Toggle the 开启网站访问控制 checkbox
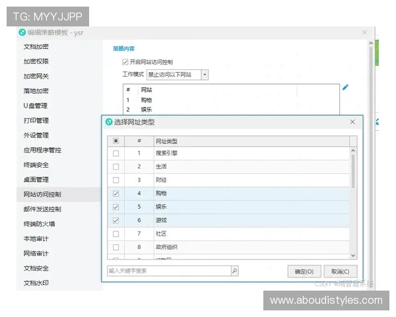 pos(125,62)
